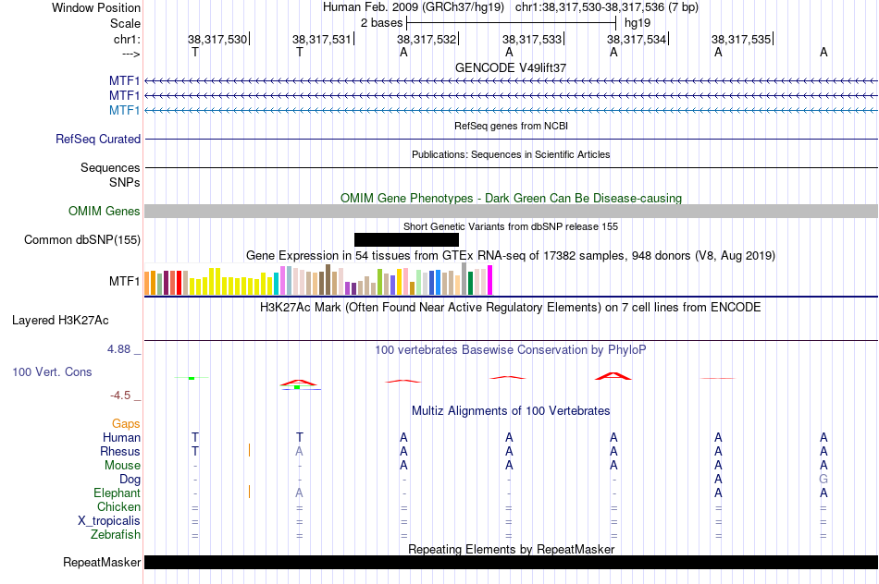Click the 4.88 PhyloP scale value
This screenshot has width=879, height=584.
point(118,349)
